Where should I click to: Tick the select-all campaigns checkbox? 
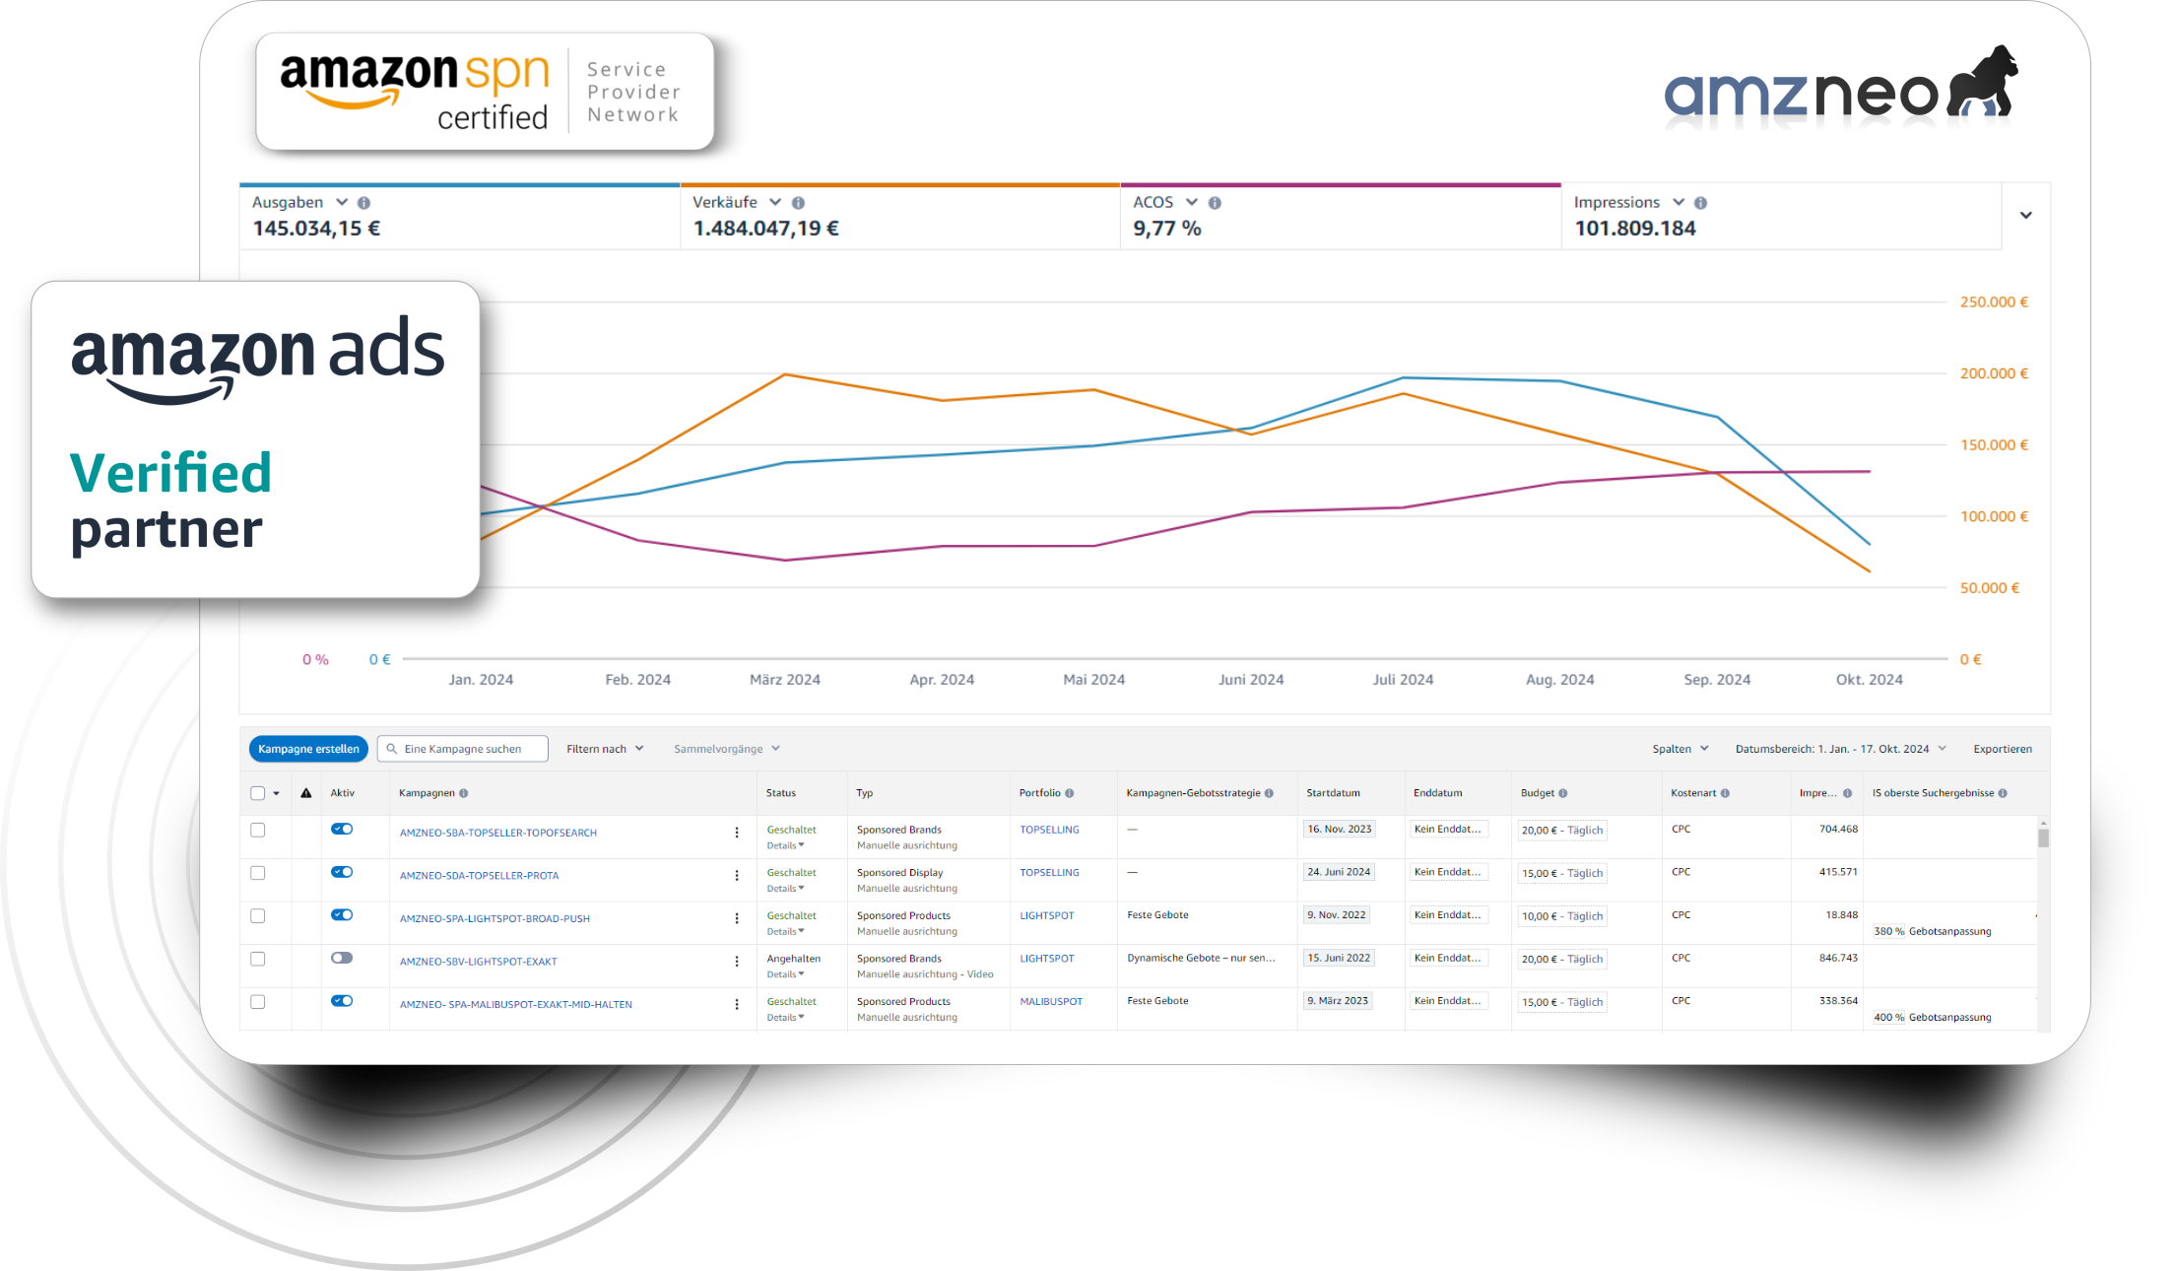(x=258, y=793)
